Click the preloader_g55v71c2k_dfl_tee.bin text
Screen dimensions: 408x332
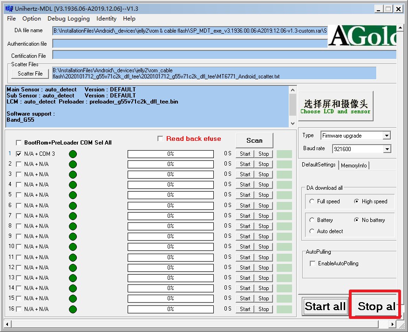pos(134,102)
